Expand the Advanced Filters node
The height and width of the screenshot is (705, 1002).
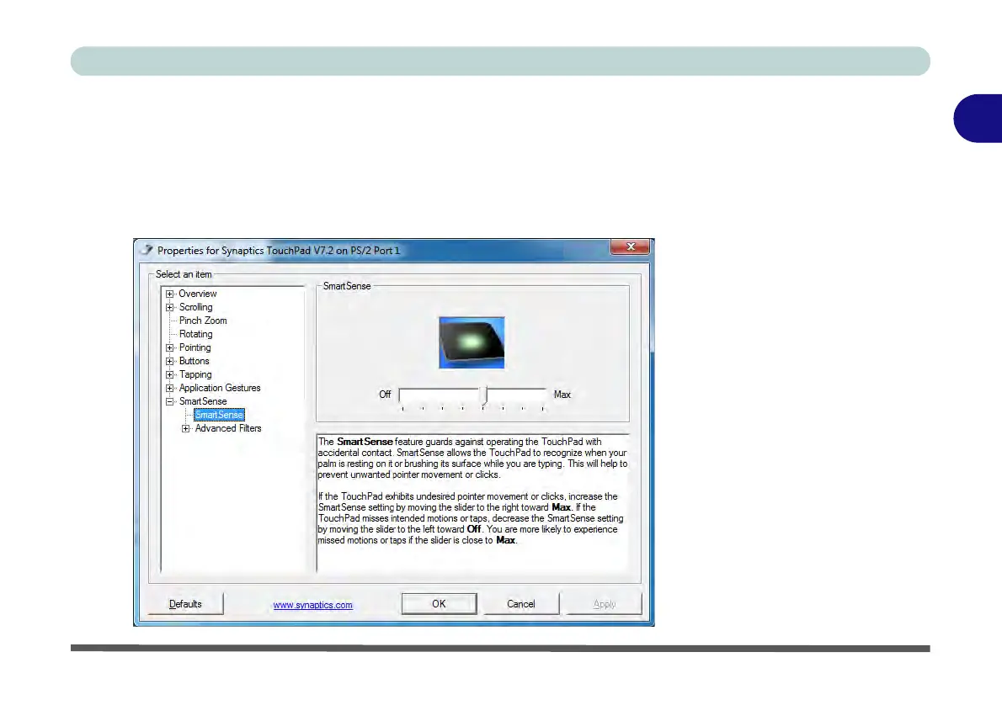[x=185, y=428]
